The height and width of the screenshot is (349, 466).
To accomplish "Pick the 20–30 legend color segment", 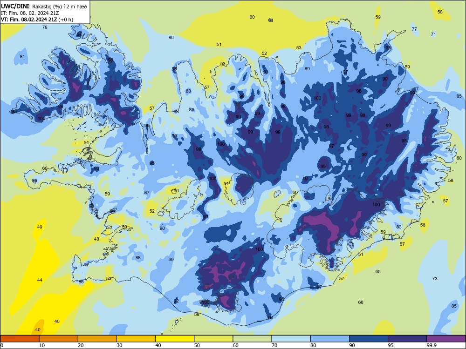I will (x=97, y=339).
